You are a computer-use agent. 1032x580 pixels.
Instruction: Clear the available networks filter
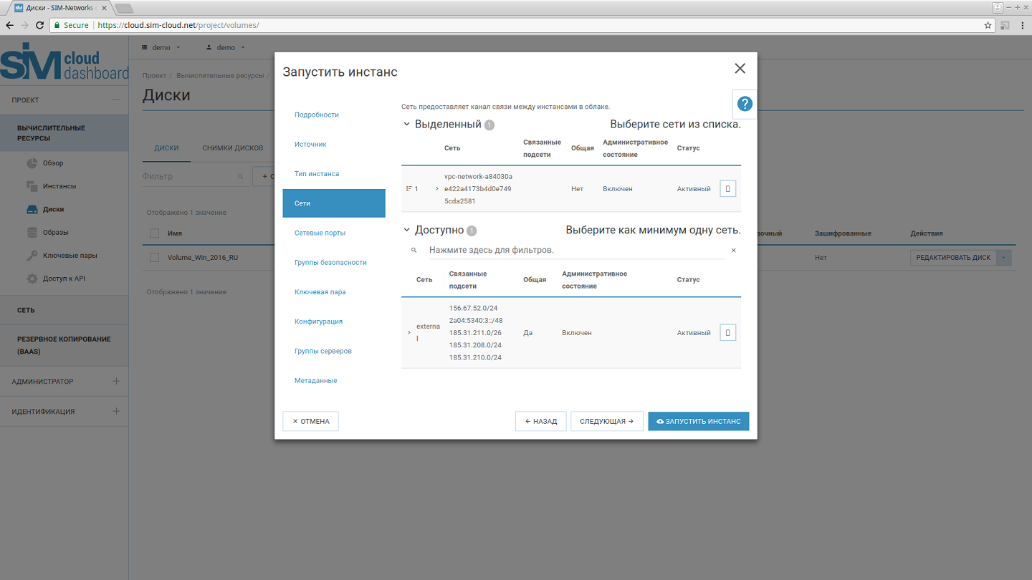[733, 251]
